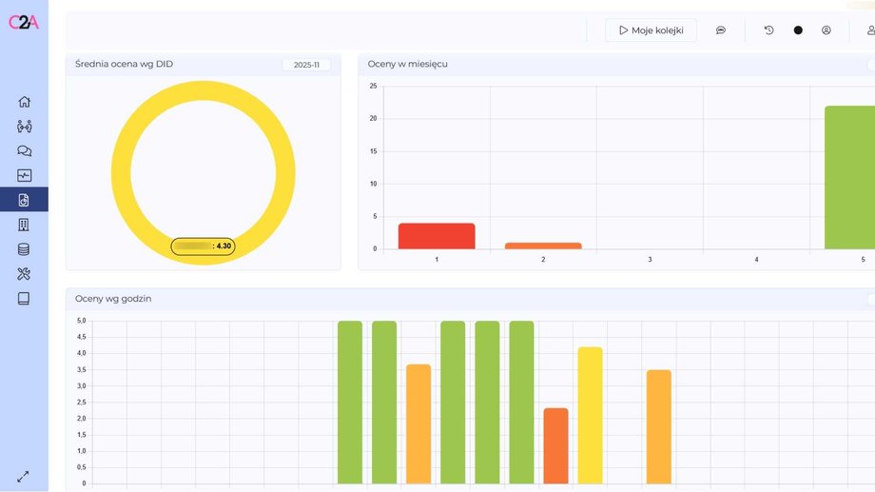This screenshot has width=875, height=492.
Task: Select the database icon in sidebar
Action: tap(24, 249)
